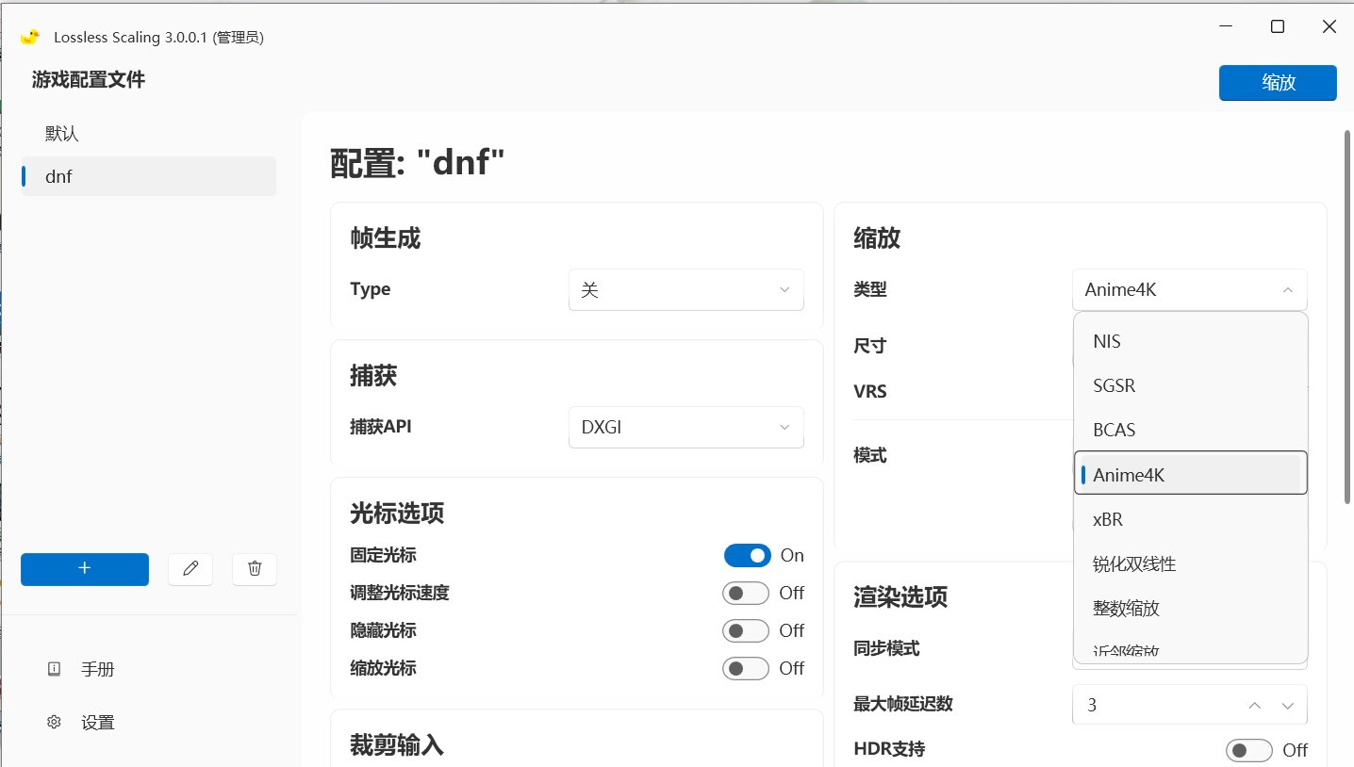The width and height of the screenshot is (1354, 767).
Task: Delete profile with the trash icon
Action: point(255,569)
